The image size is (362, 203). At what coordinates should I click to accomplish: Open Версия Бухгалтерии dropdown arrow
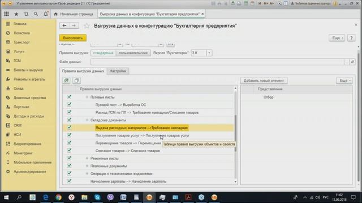(209, 53)
